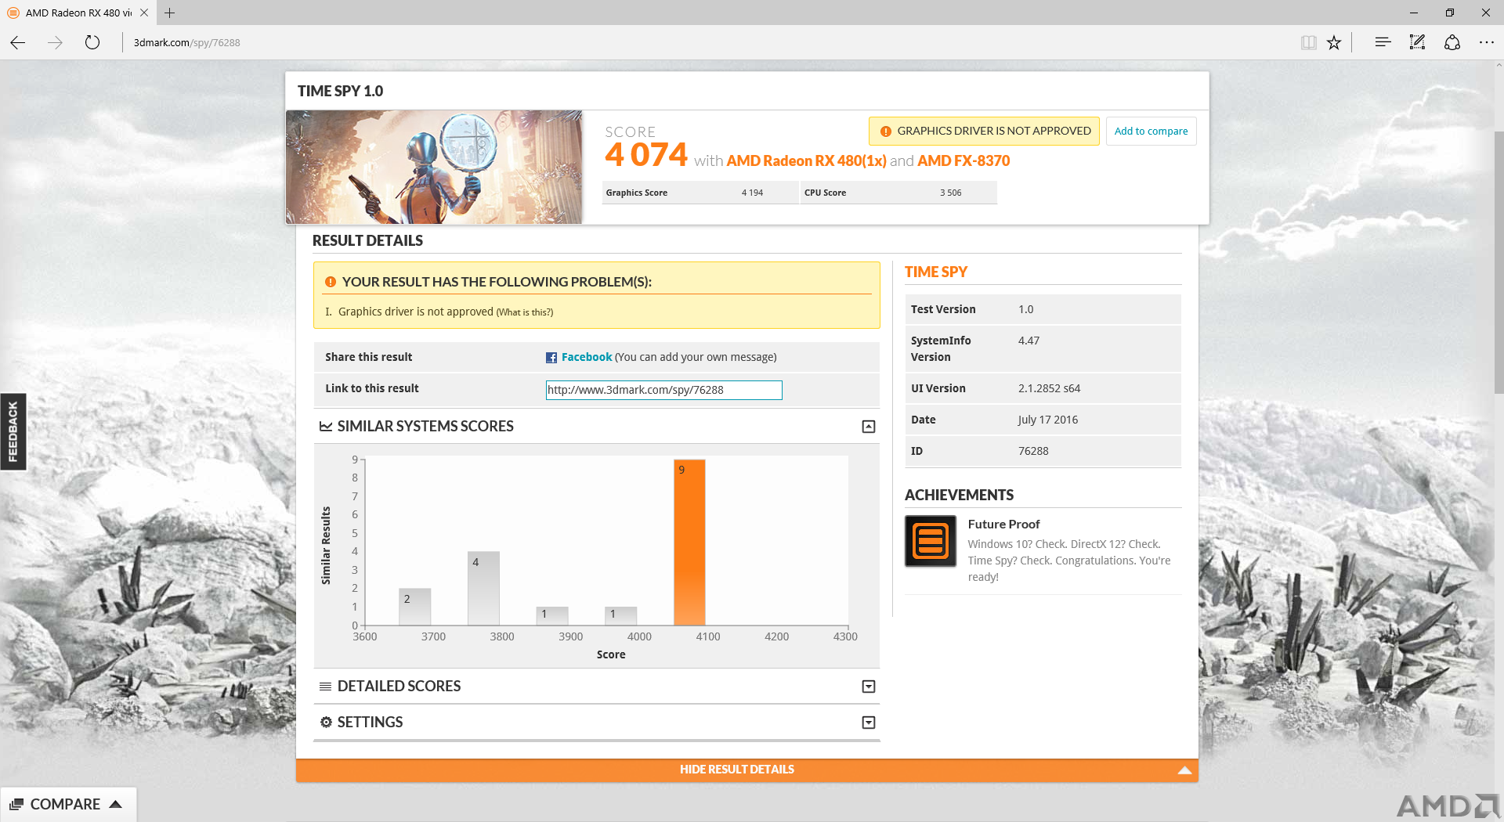Select the result link text field
This screenshot has width=1504, height=822.
click(663, 390)
